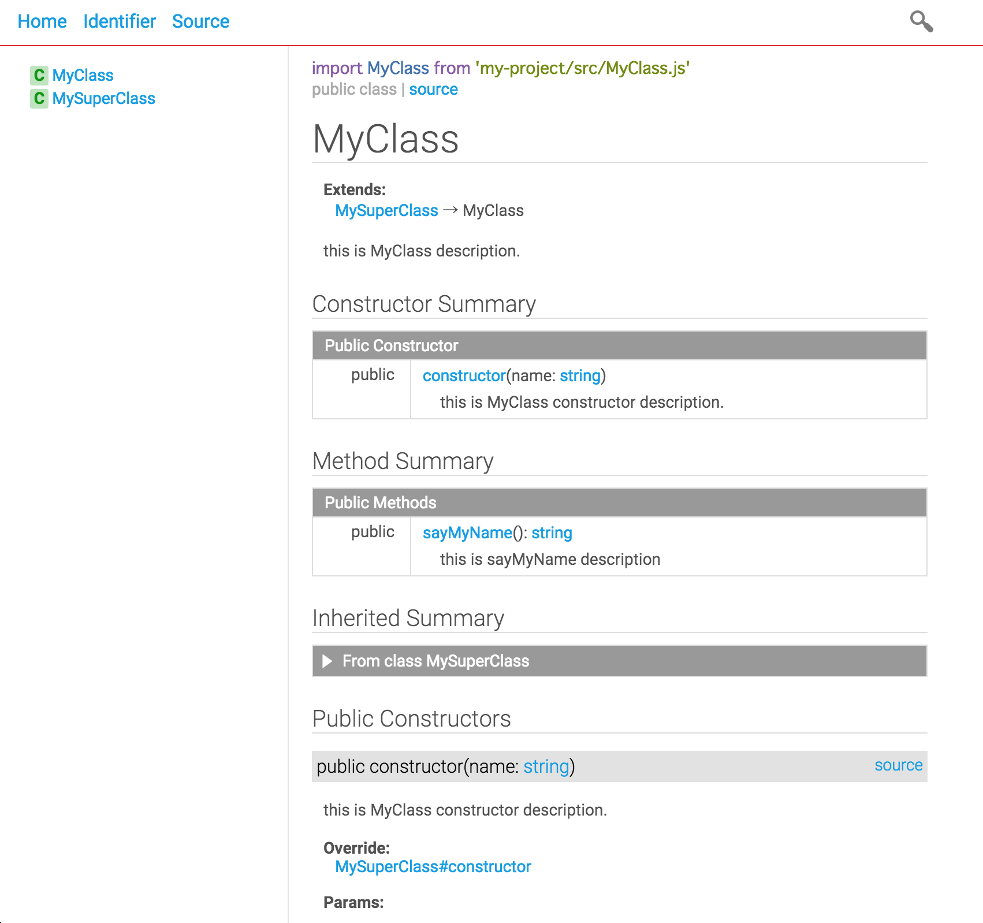Follow MySuperClass#constructor override link
The image size is (983, 923).
[x=433, y=866]
